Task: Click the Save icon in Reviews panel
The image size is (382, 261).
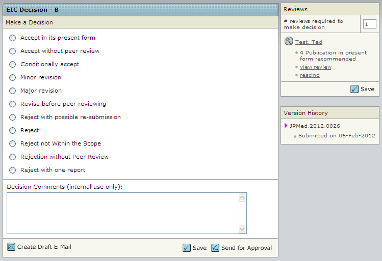Action: coord(354,89)
